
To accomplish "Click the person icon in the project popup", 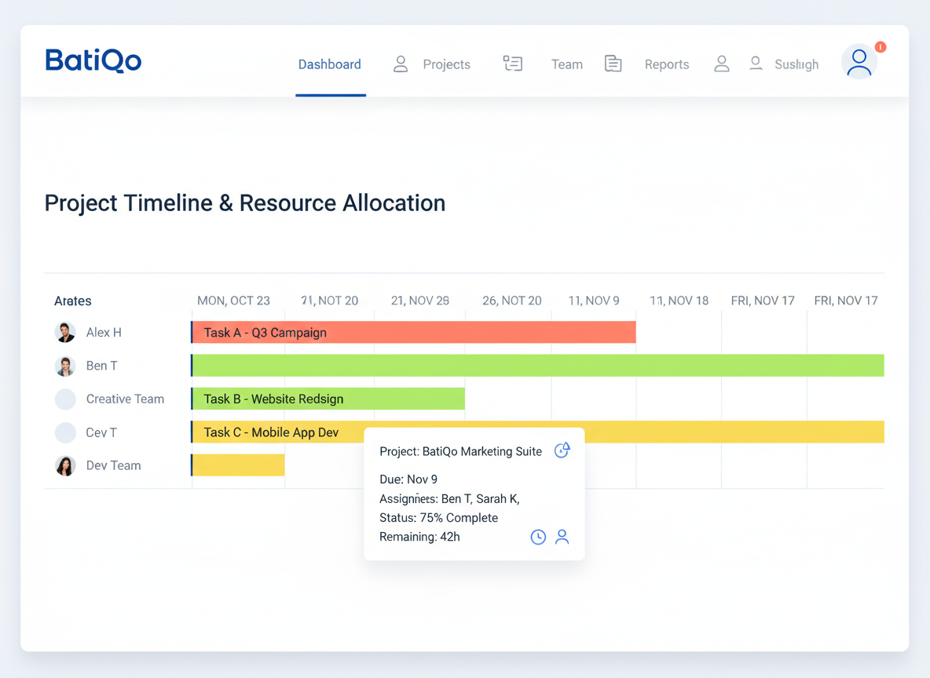I will pos(562,537).
